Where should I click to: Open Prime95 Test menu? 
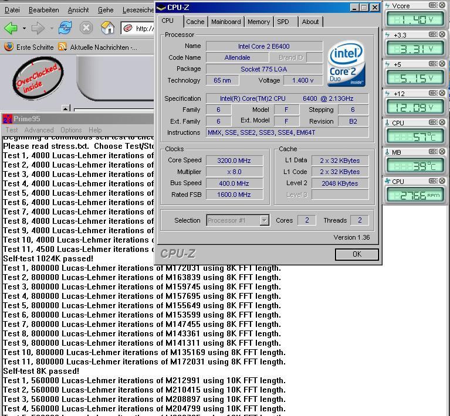pos(12,130)
